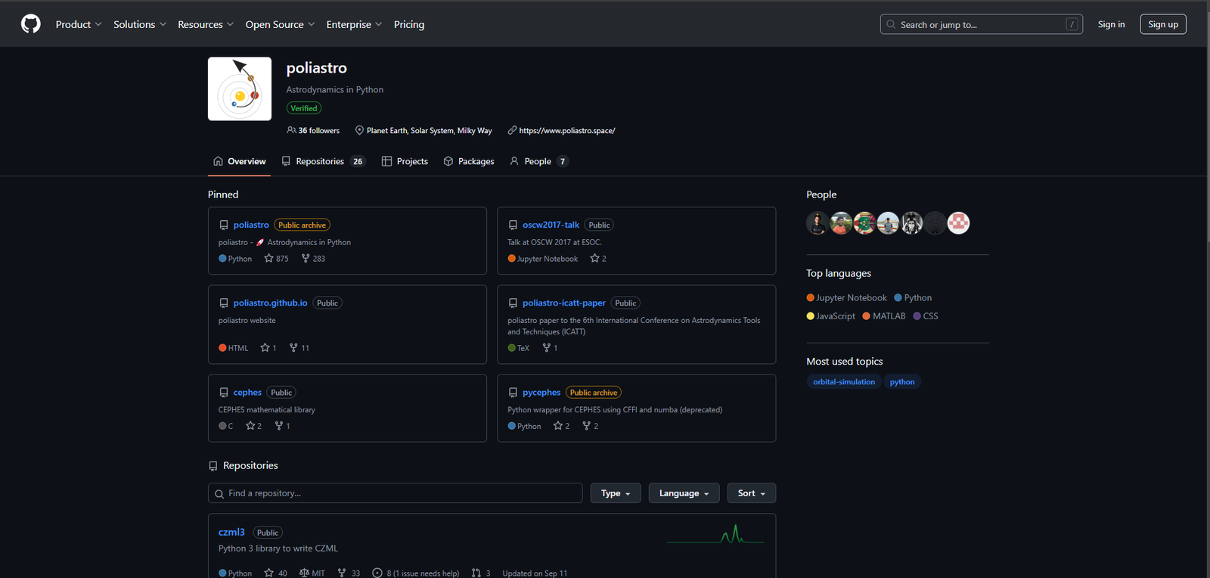Click open issues icon on czml3
Viewport: 1210px width, 578px height.
click(377, 573)
